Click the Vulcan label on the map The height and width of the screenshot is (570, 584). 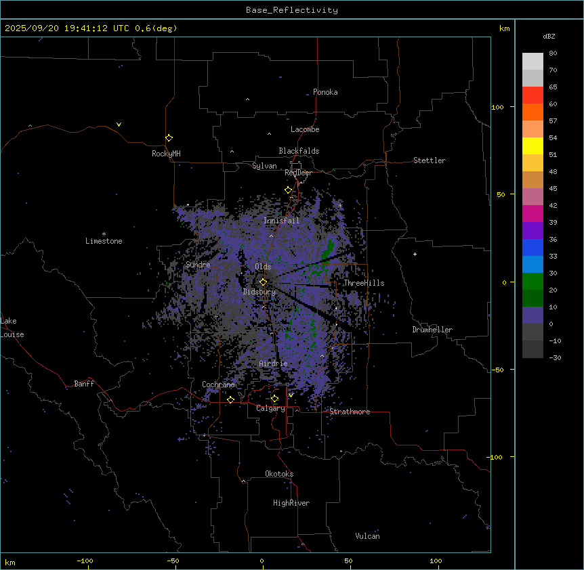(367, 536)
